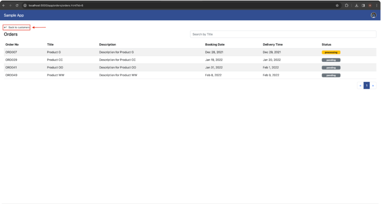Go to next page in pagination
The height and width of the screenshot is (204, 381).
click(x=373, y=86)
